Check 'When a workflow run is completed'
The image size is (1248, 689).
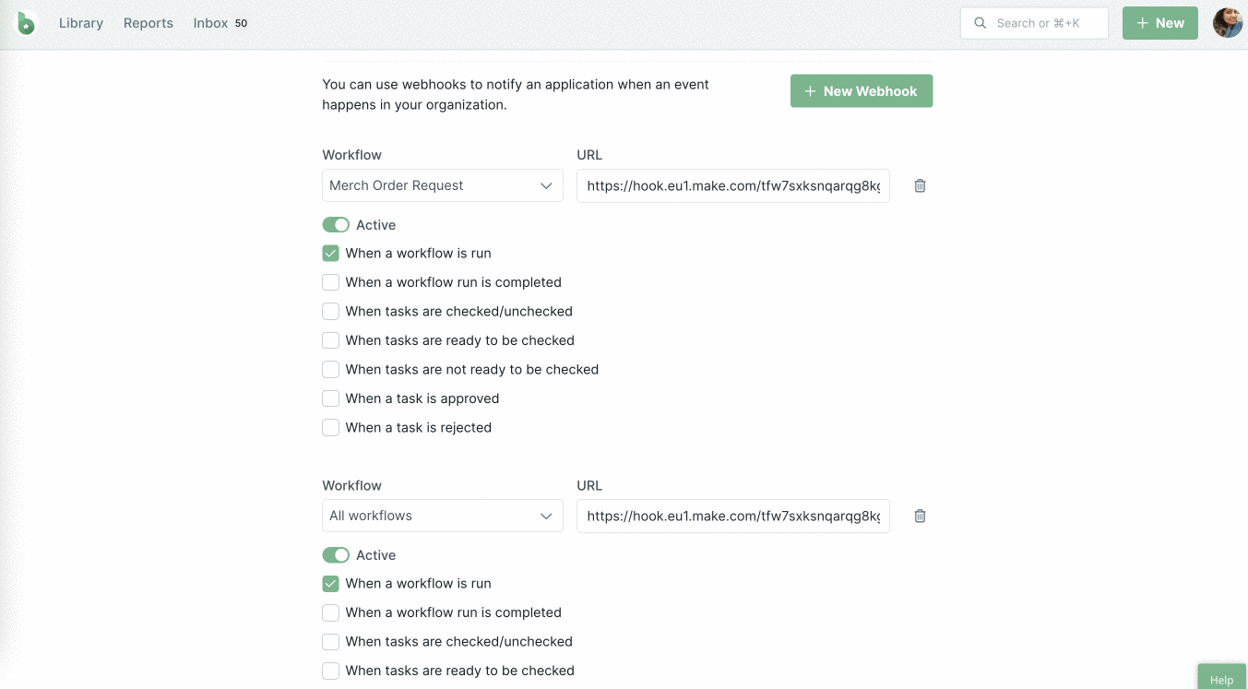[x=330, y=282]
